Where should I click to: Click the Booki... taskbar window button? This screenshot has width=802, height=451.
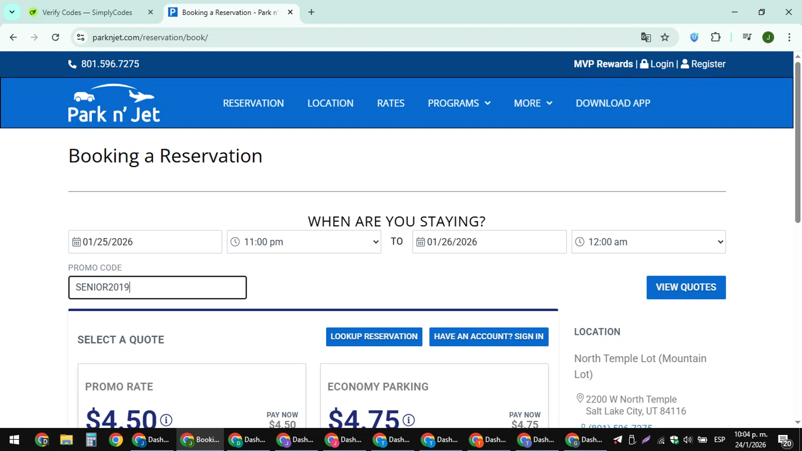point(200,440)
